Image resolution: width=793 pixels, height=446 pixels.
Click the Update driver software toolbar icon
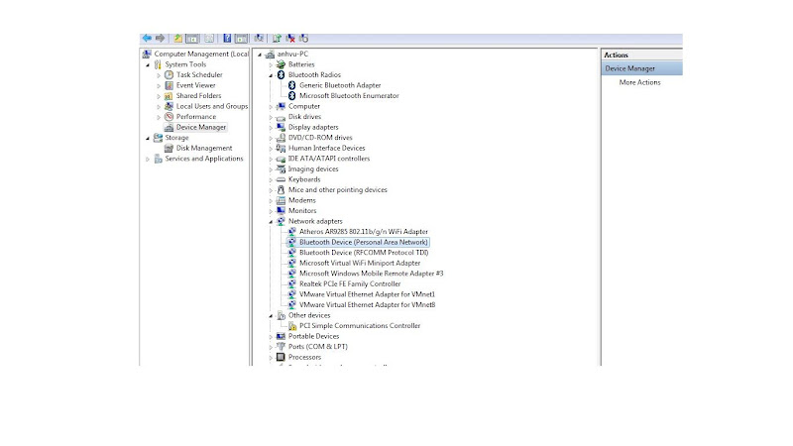277,38
